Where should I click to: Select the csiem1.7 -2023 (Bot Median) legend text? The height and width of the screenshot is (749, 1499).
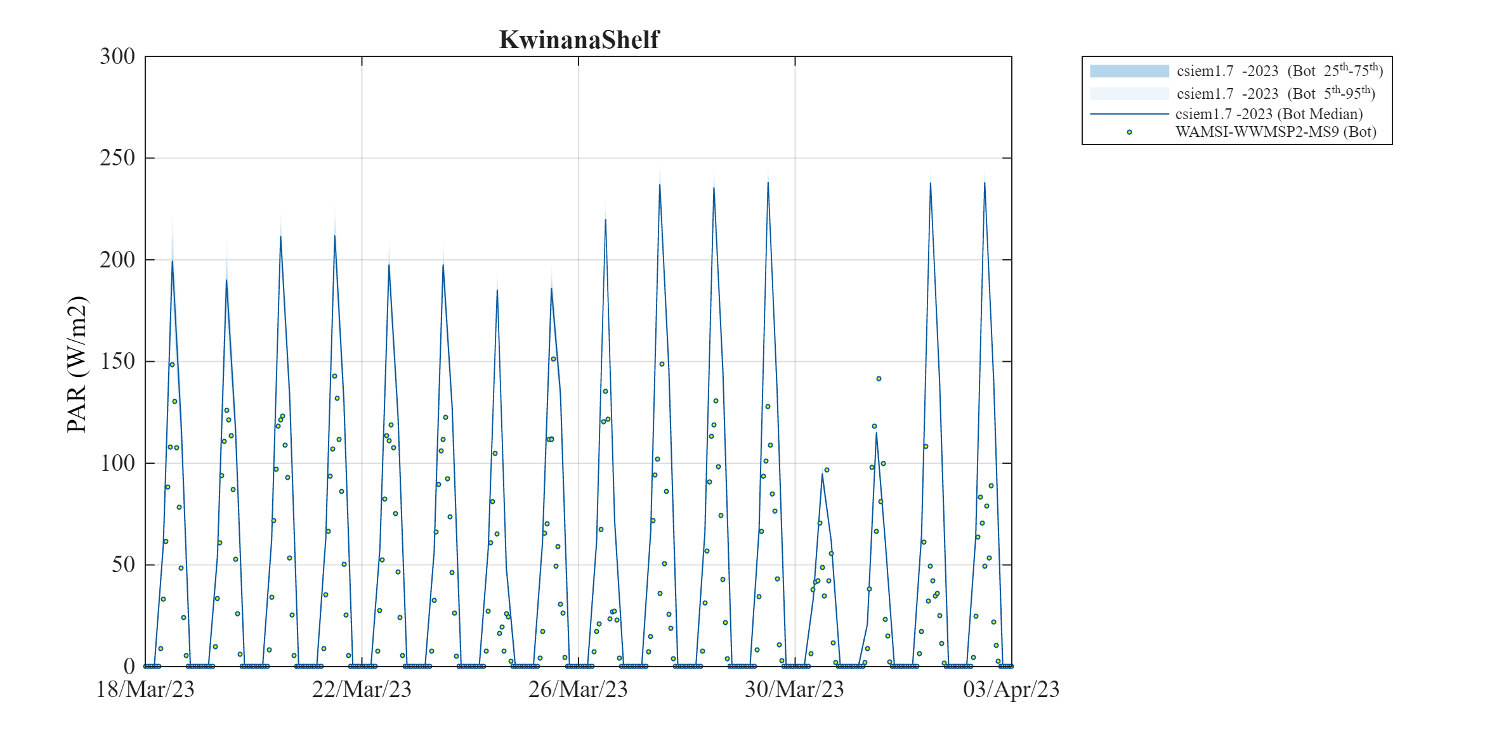click(x=1269, y=114)
